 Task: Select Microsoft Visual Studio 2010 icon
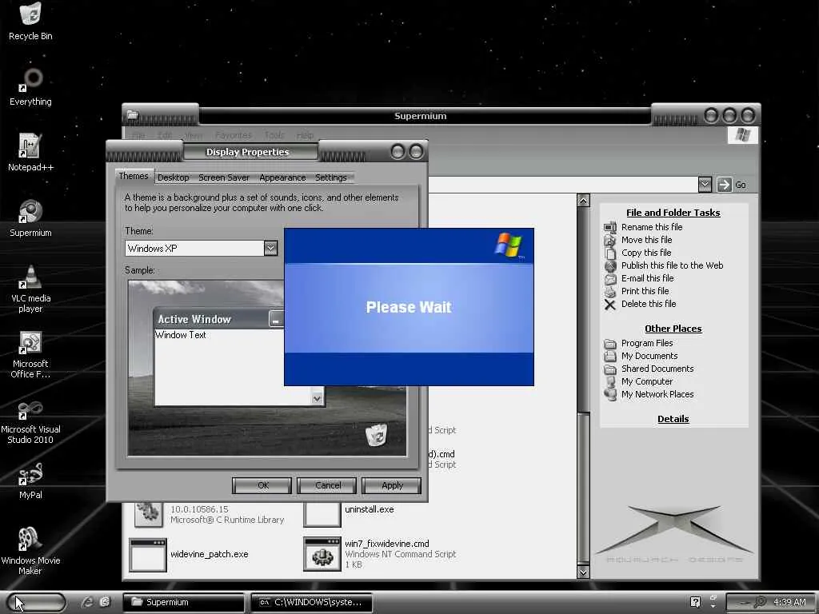[30, 421]
